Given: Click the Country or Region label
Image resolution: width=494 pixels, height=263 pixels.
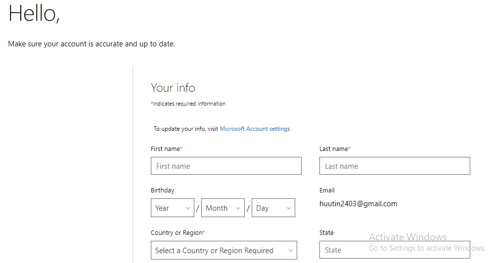Looking at the screenshot, I should (x=178, y=233).
